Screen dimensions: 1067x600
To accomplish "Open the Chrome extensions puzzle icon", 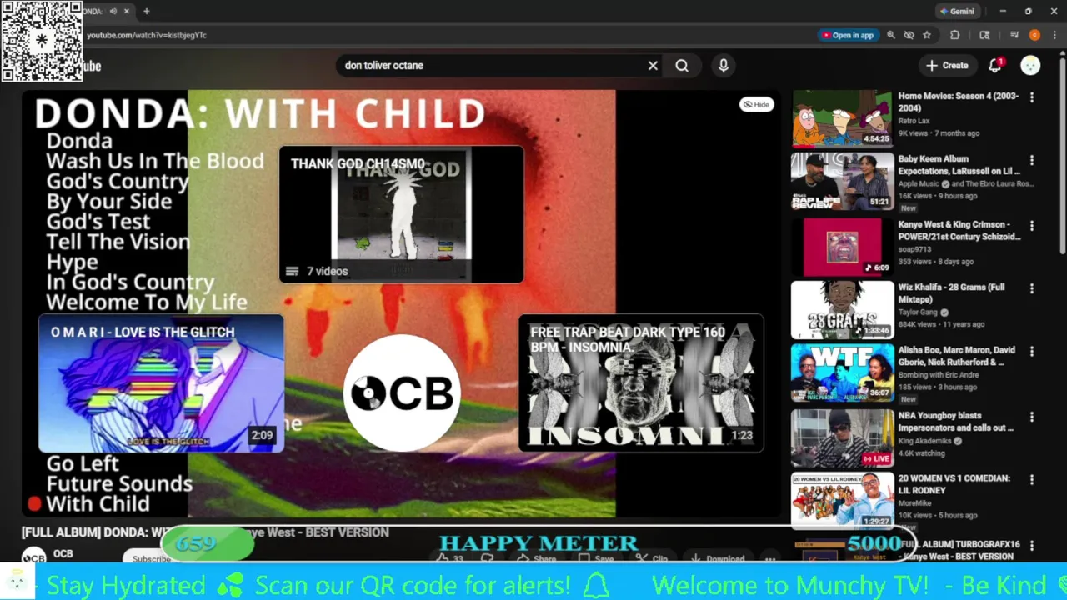I will click(x=955, y=35).
